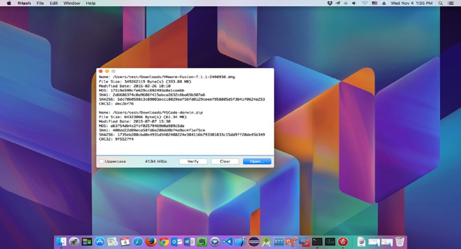
Task: Open Launchpad rocket icon in Dock
Action: coord(74,242)
